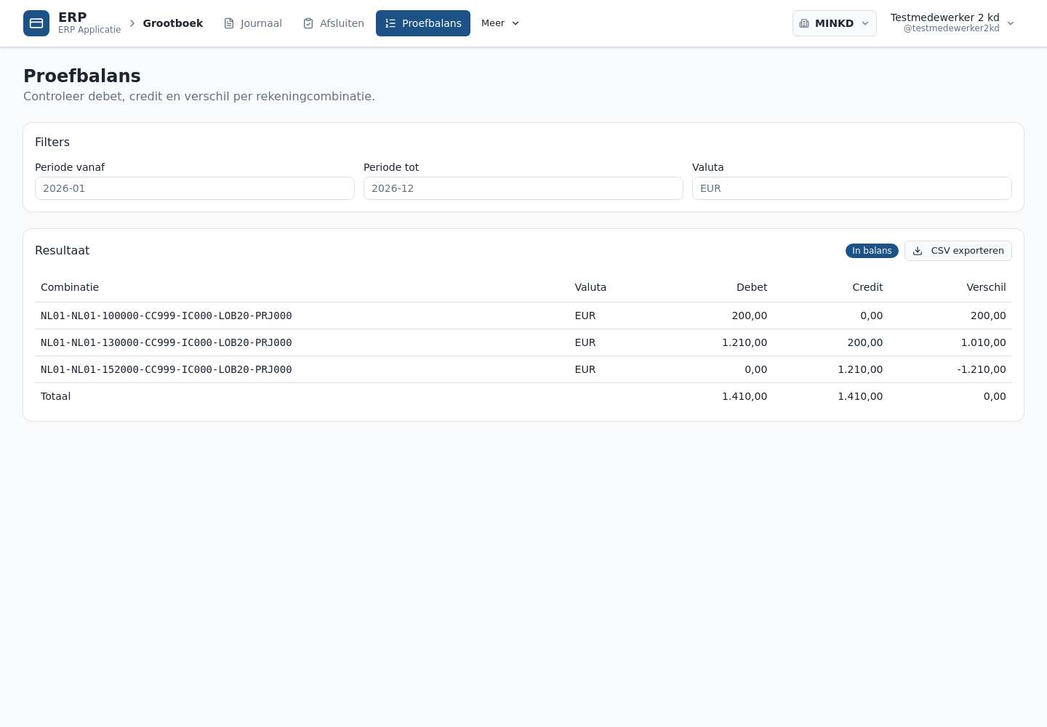This screenshot has height=727, width=1047.
Task: Click the Afsluiten clipboard icon
Action: pyautogui.click(x=308, y=23)
